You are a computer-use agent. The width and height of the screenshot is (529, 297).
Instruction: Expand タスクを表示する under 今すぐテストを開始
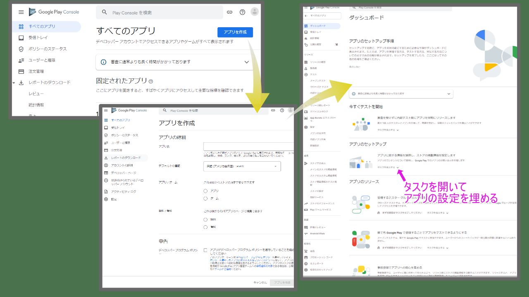388,130
